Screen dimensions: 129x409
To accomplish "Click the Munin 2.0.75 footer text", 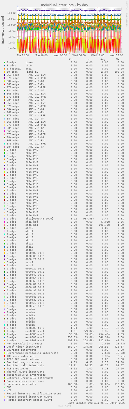I will pyautogui.click(x=64, y=406).
